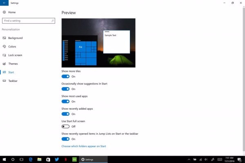
Task: Switch to Taskbar settings page
Action: point(13,81)
